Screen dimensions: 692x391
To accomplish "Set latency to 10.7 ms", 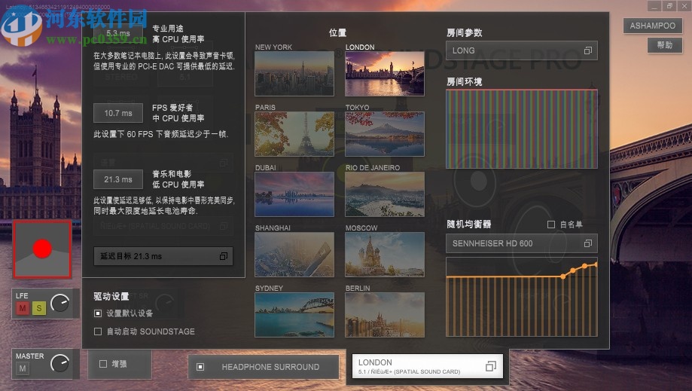I will (117, 113).
